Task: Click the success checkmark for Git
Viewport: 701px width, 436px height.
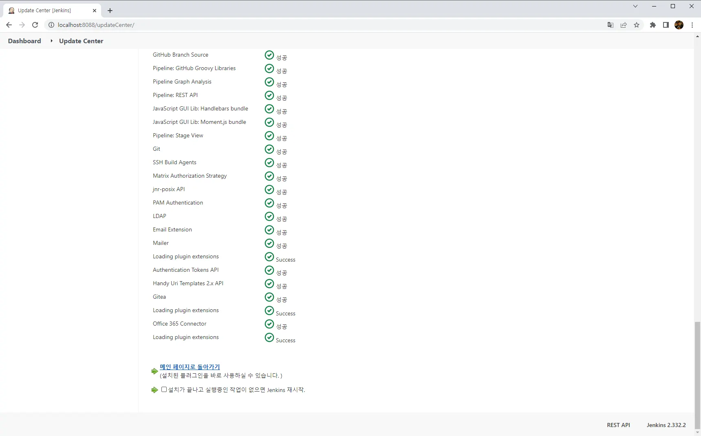Action: [x=269, y=149]
